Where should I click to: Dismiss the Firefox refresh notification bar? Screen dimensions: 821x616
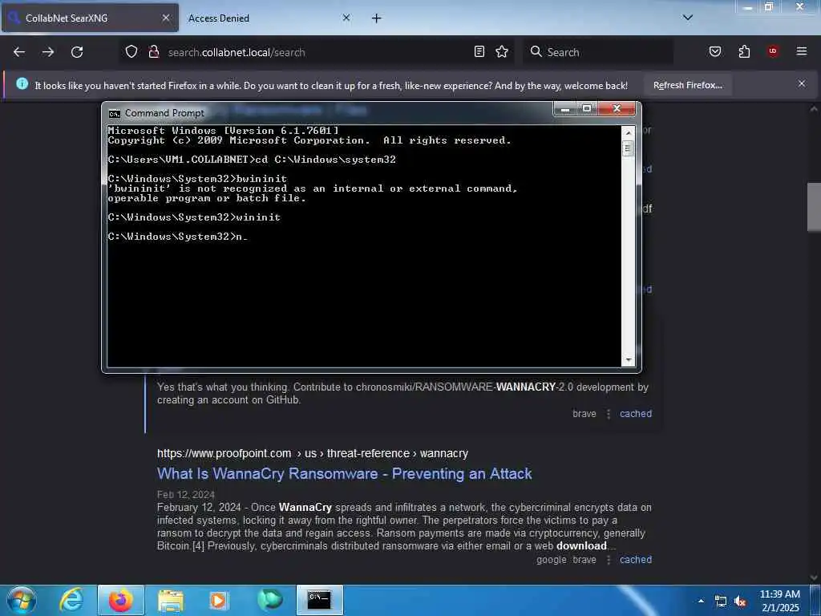[x=801, y=83]
